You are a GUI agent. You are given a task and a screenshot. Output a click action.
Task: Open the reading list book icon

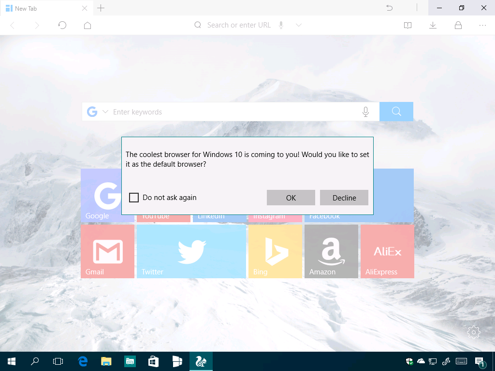tap(408, 25)
